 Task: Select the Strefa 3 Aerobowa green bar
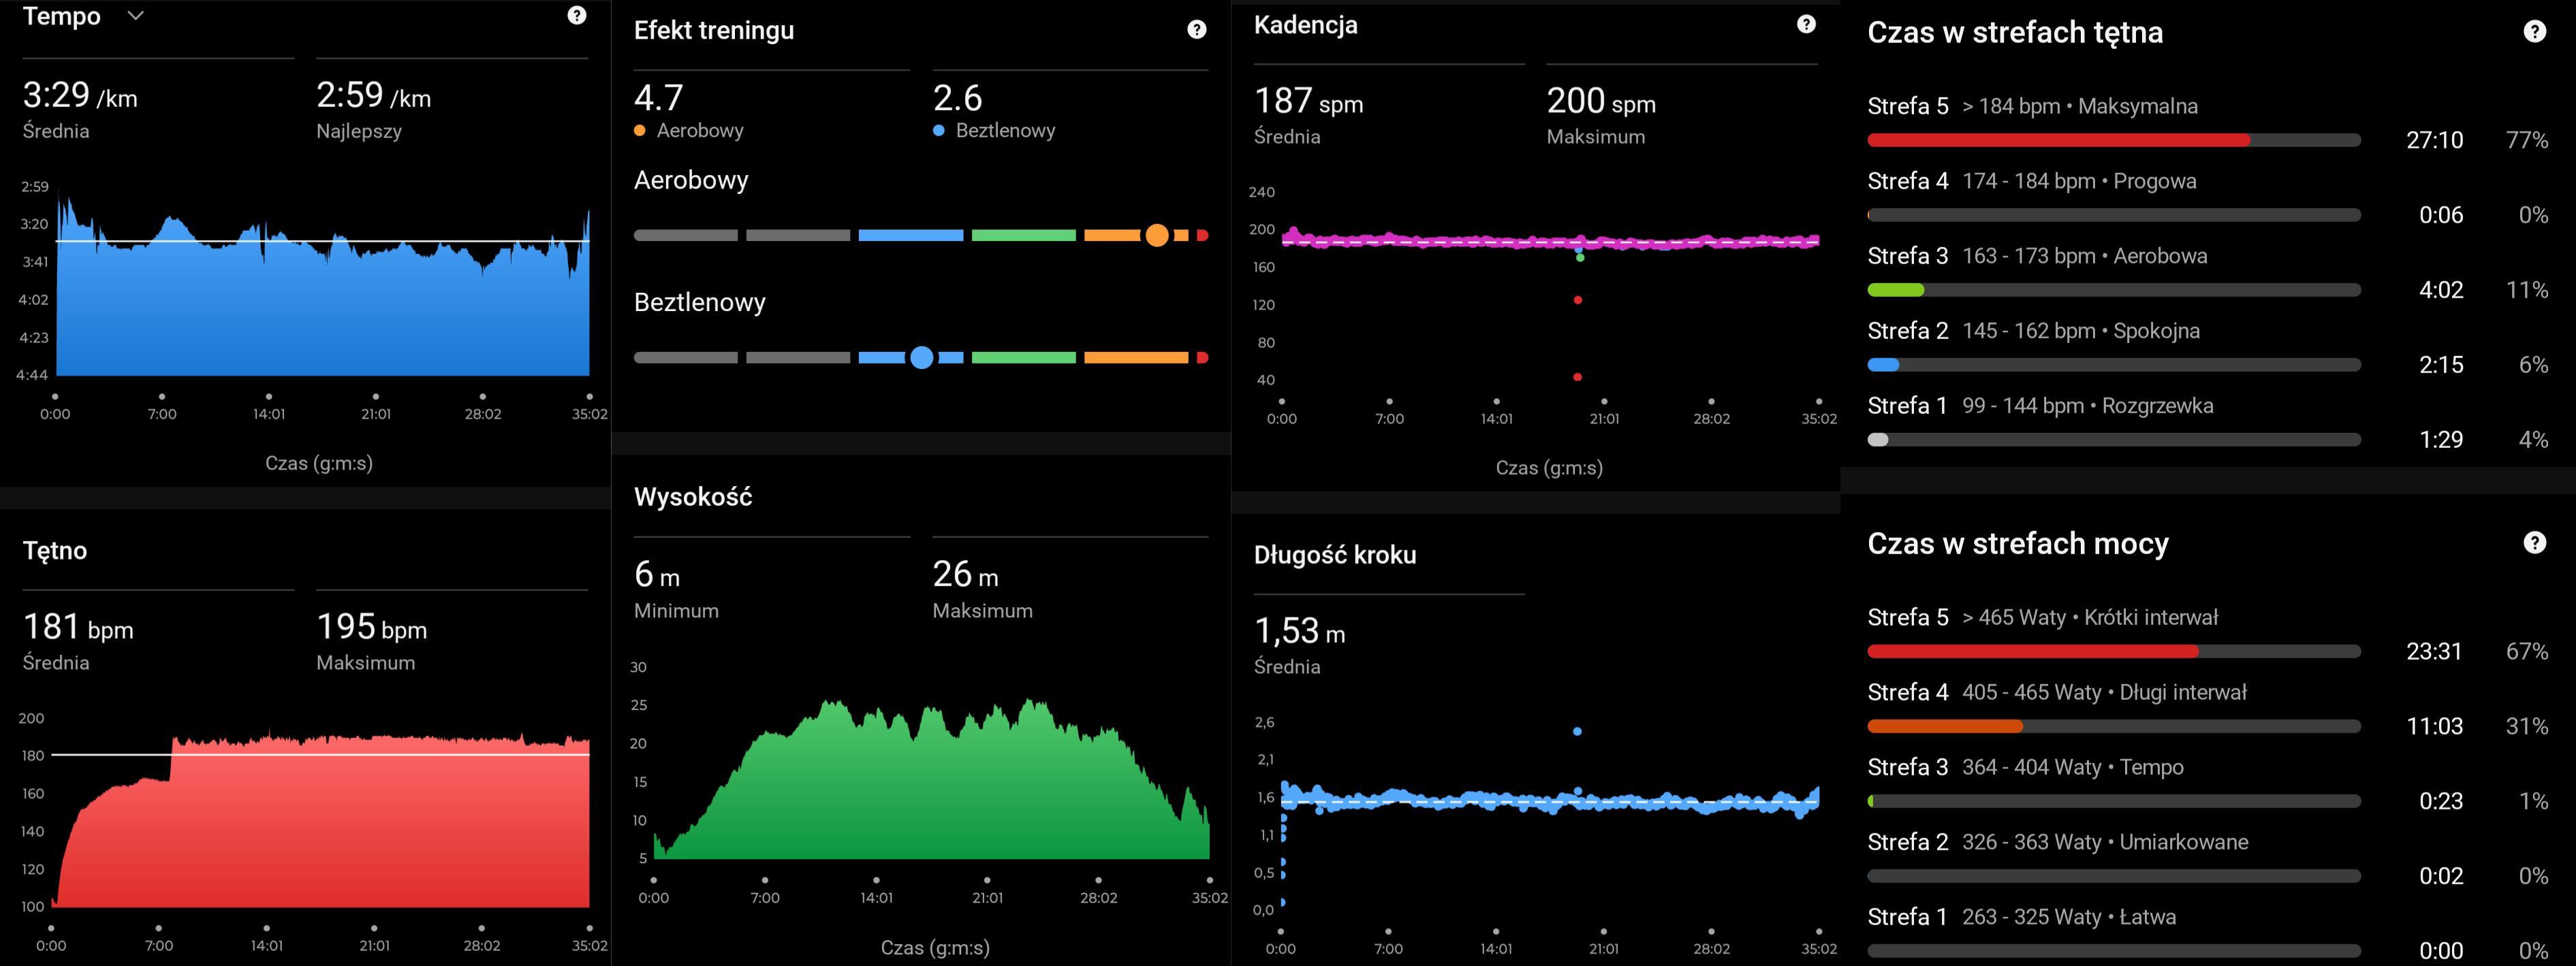pos(1895,290)
